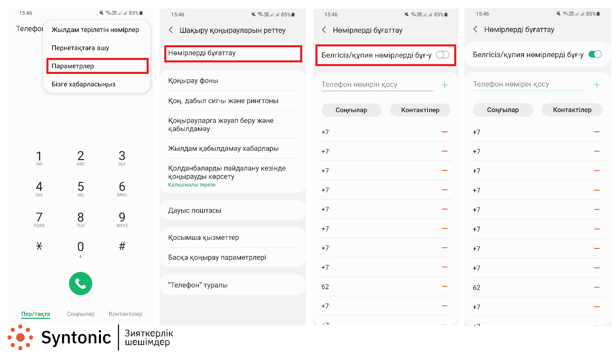Tap Соңғылар button on the switch-on screen

pos(503,110)
